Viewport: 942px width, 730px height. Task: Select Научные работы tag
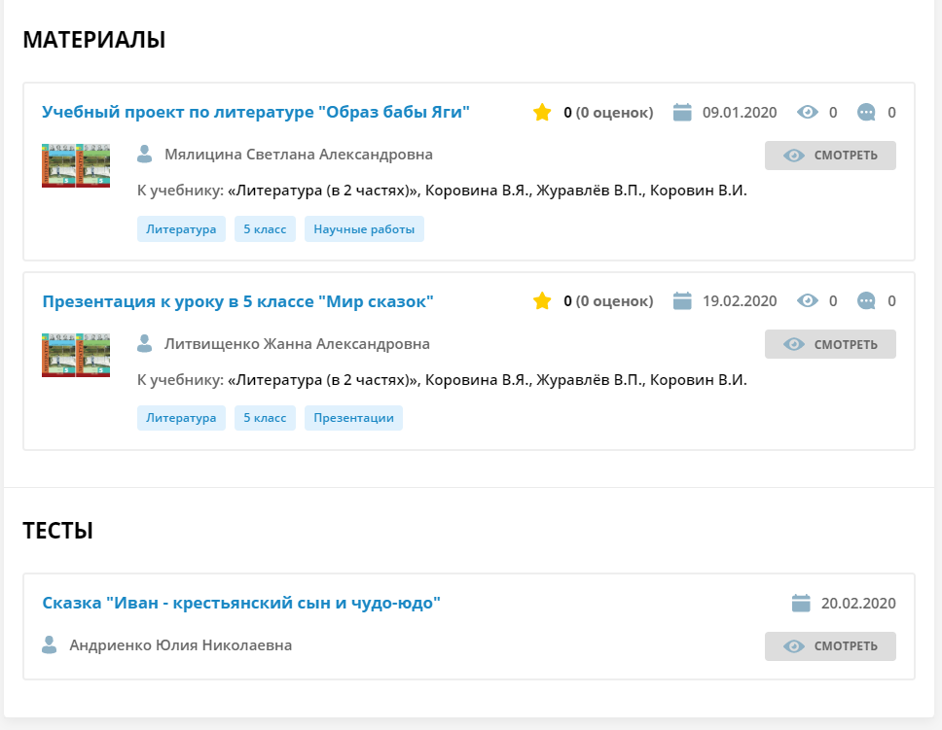click(364, 229)
